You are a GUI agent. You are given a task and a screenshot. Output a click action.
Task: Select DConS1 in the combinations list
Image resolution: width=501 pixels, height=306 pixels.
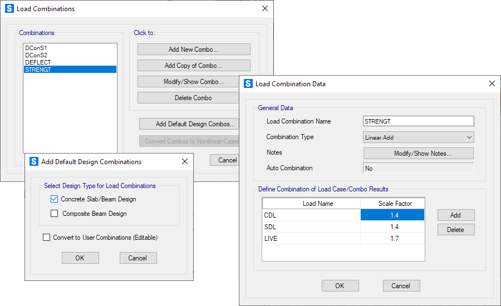(x=37, y=48)
